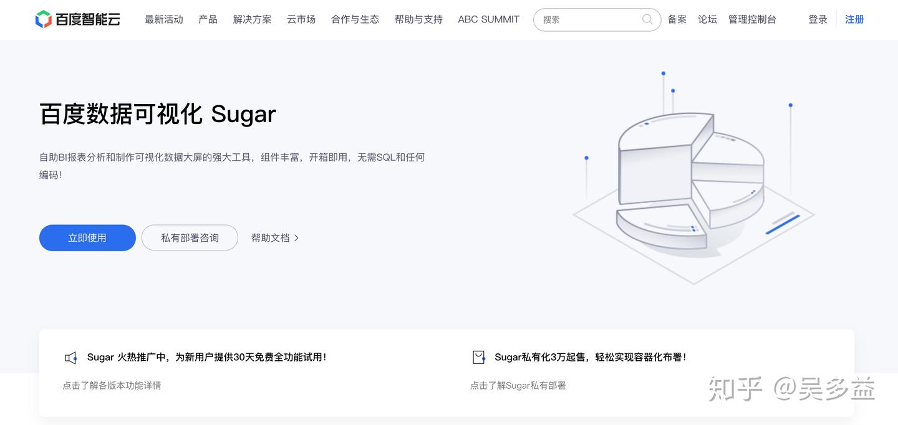
Task: Click the 立即使用 button
Action: coord(87,238)
